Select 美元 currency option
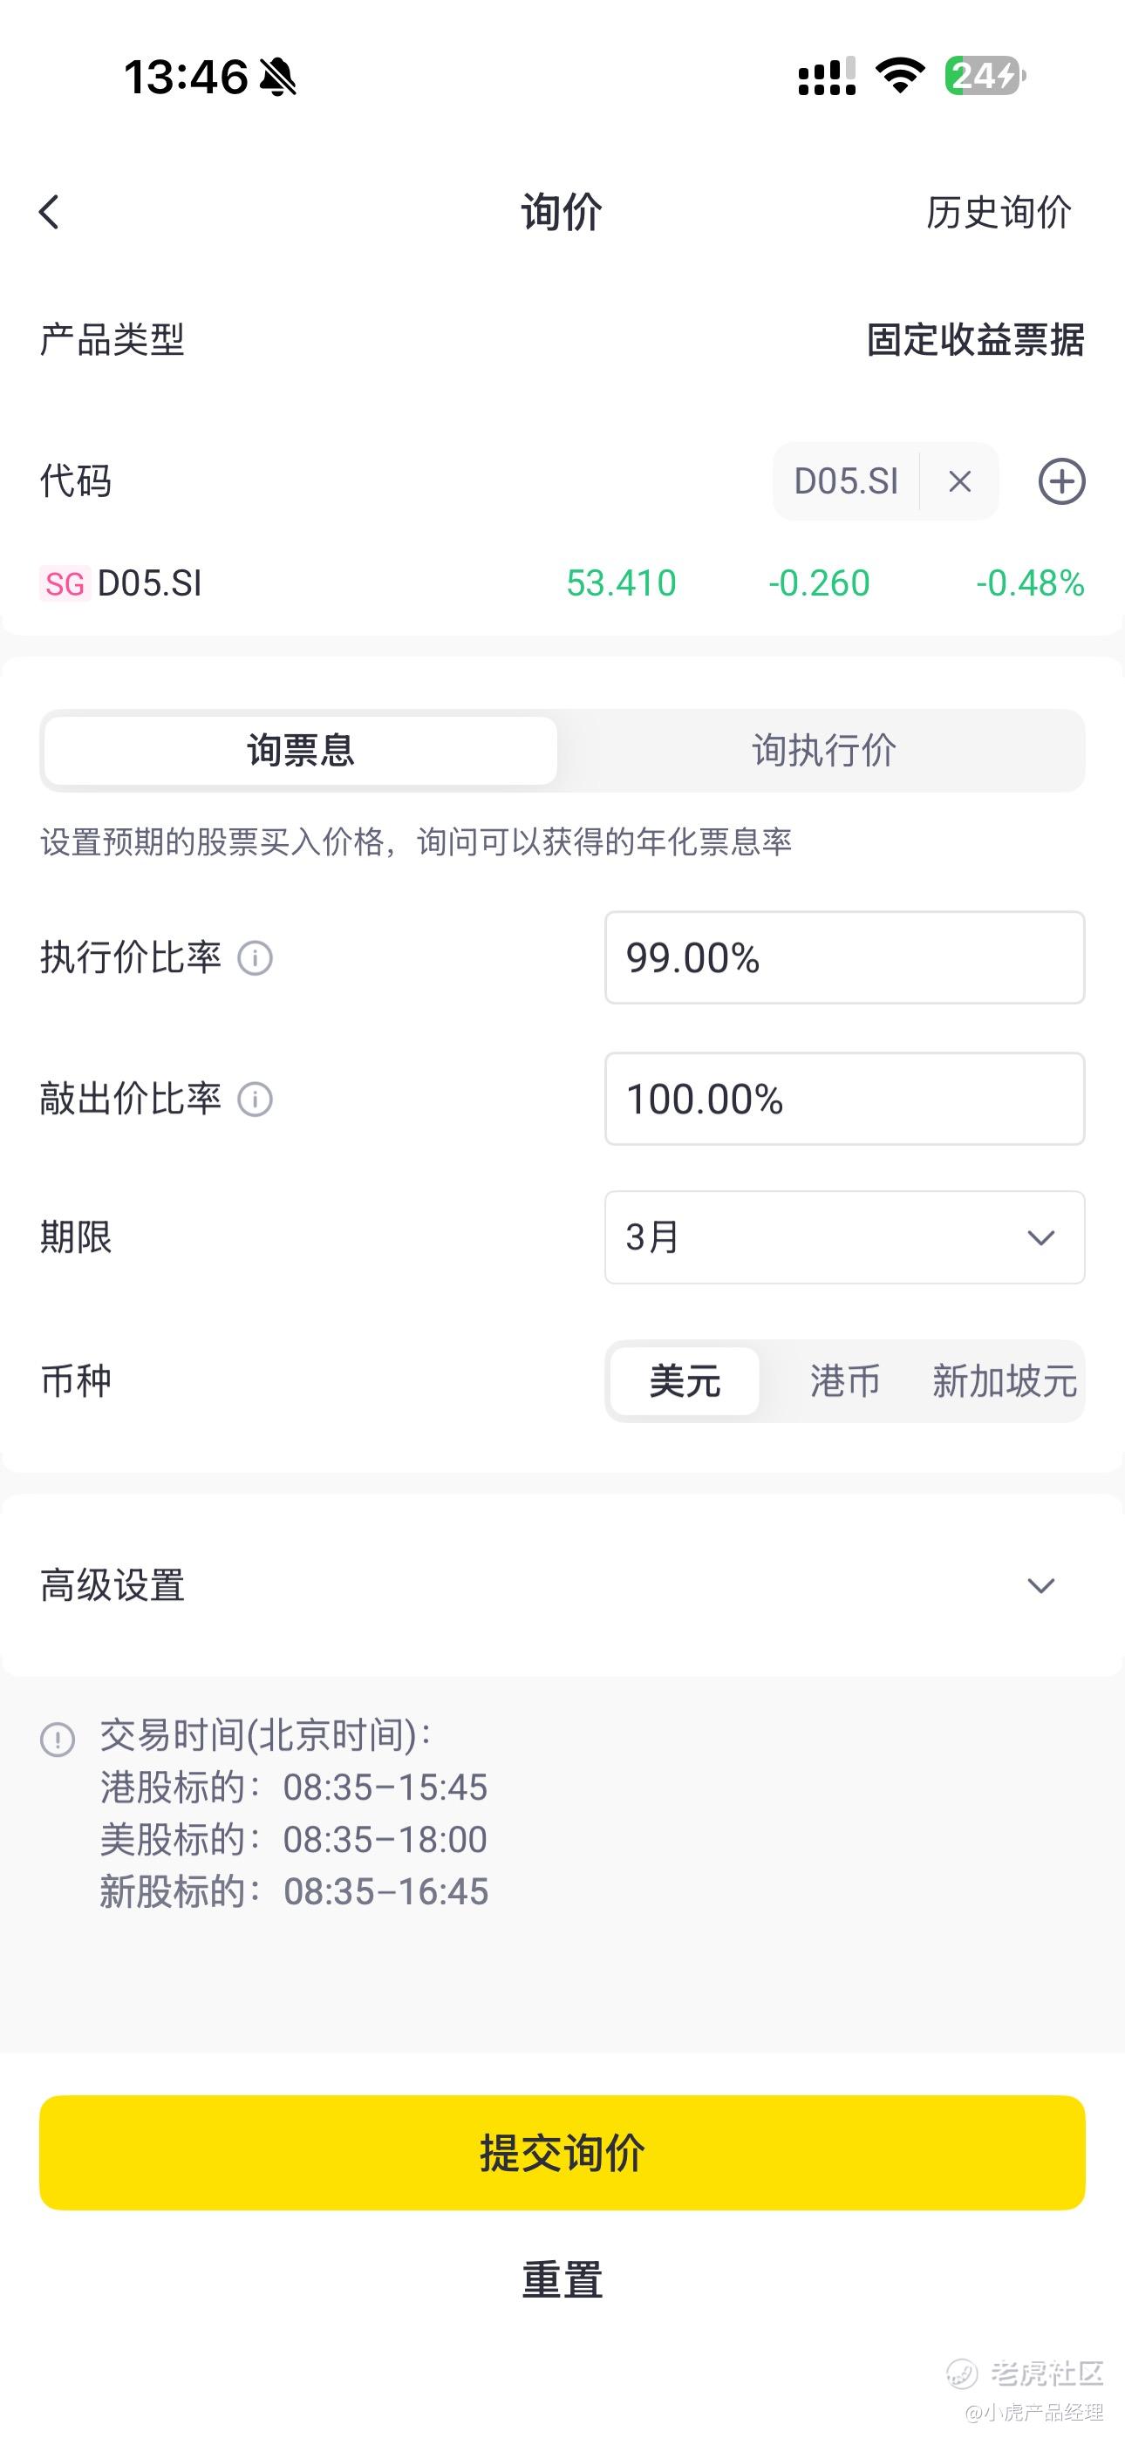The width and height of the screenshot is (1125, 2438). coord(685,1381)
